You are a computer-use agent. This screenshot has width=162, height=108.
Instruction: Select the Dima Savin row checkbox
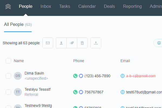(x=8, y=76)
